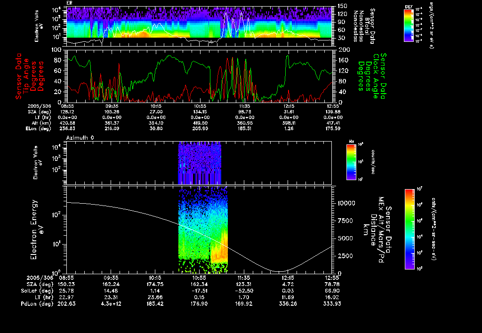
Task: Click the altitude value 420.68
Action: pos(66,123)
